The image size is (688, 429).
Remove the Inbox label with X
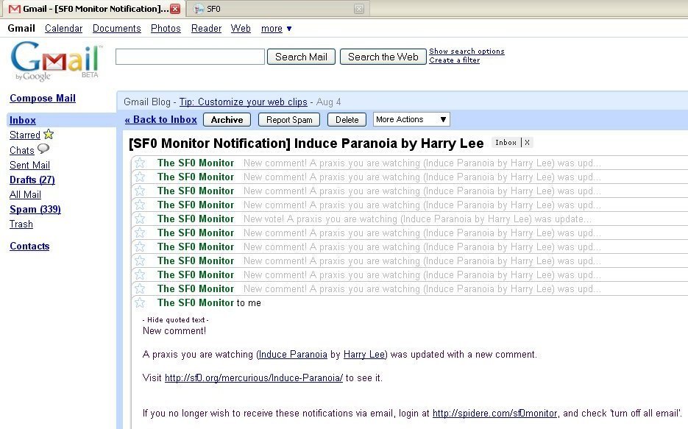pos(527,143)
